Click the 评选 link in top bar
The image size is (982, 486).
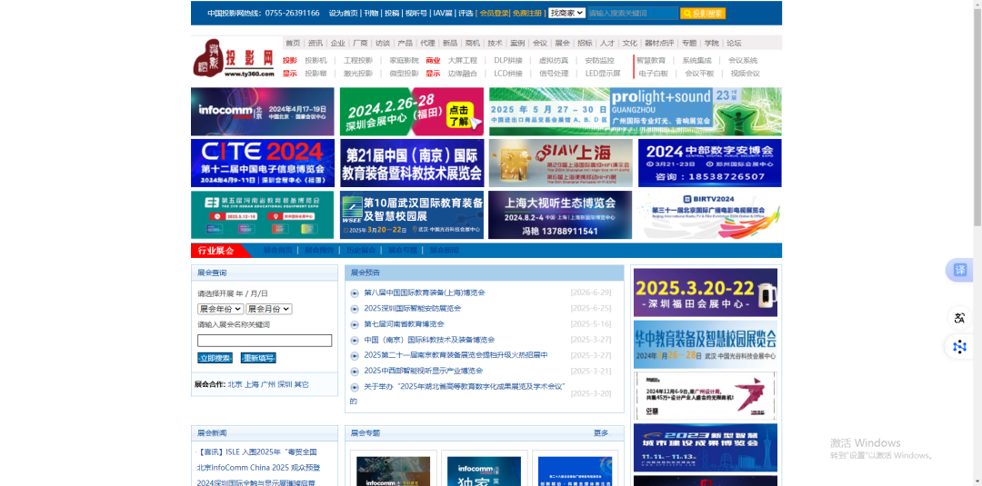pyautogui.click(x=466, y=13)
